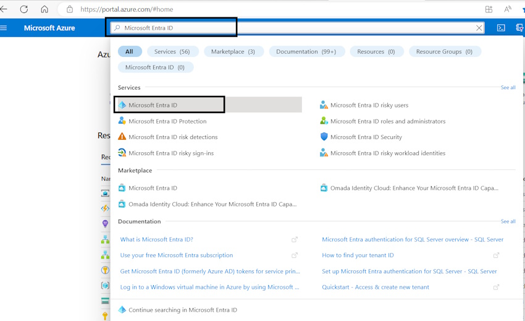Open 'Log in to a Windows virtual machine' doc
This screenshot has width=525, height=321.
click(x=209, y=287)
